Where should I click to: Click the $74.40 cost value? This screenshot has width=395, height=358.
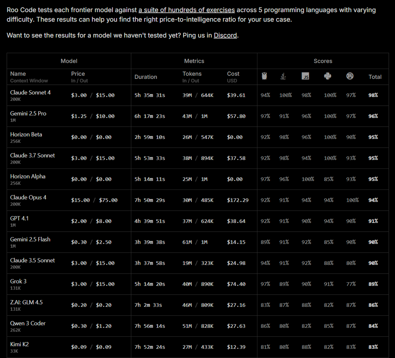click(236, 284)
